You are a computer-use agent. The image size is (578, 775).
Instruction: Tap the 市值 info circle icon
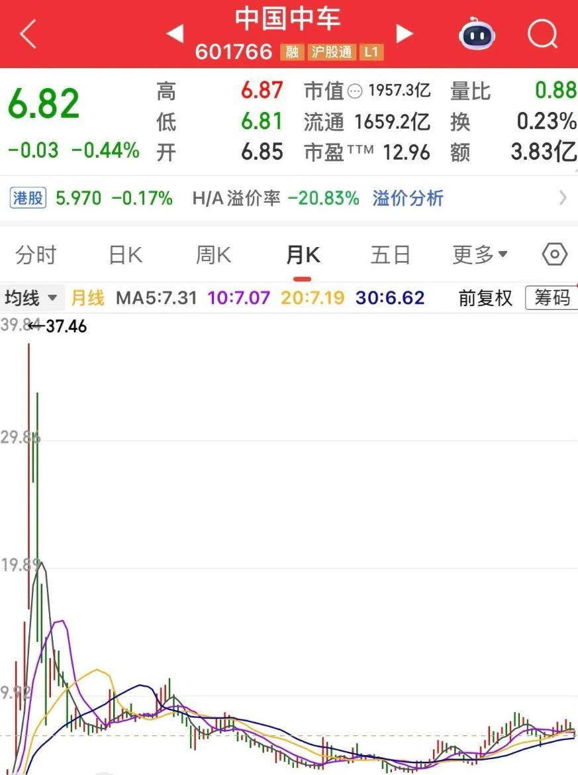356,91
